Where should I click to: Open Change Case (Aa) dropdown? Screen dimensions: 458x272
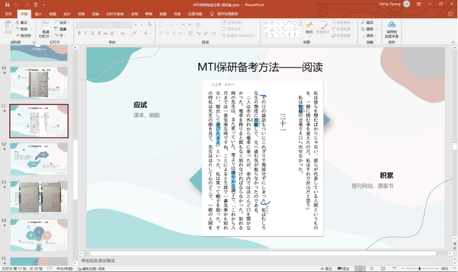[124, 33]
